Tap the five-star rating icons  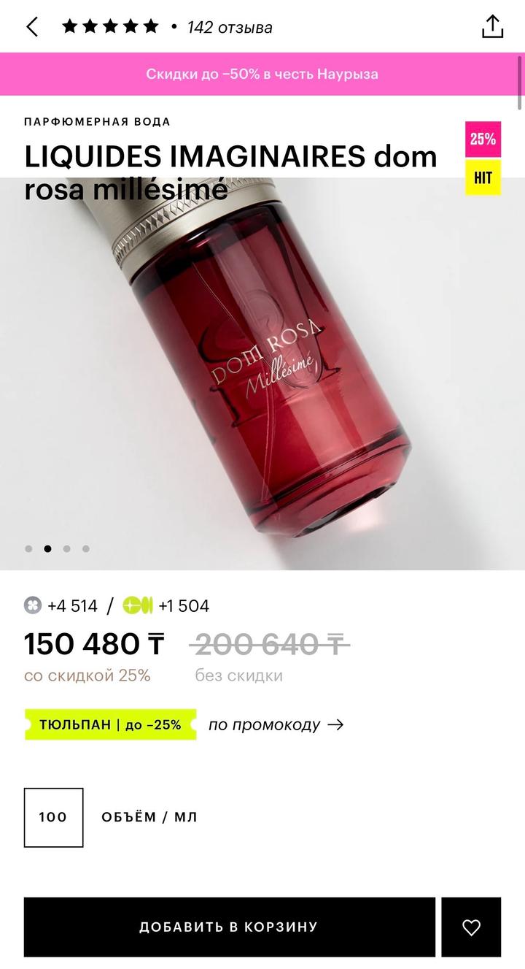(110, 27)
